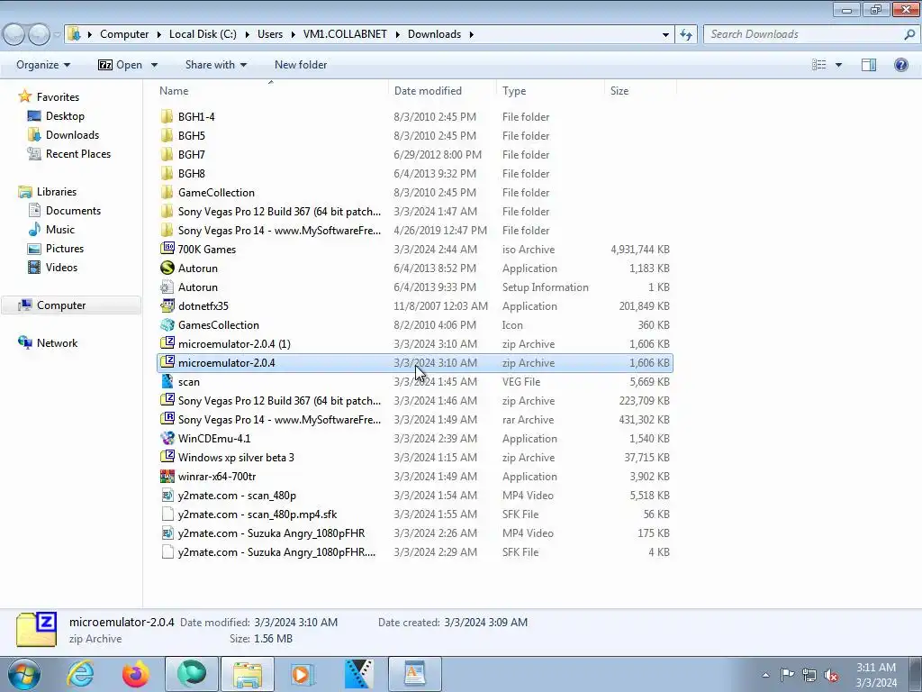Select Videos library in sidebar

61,267
